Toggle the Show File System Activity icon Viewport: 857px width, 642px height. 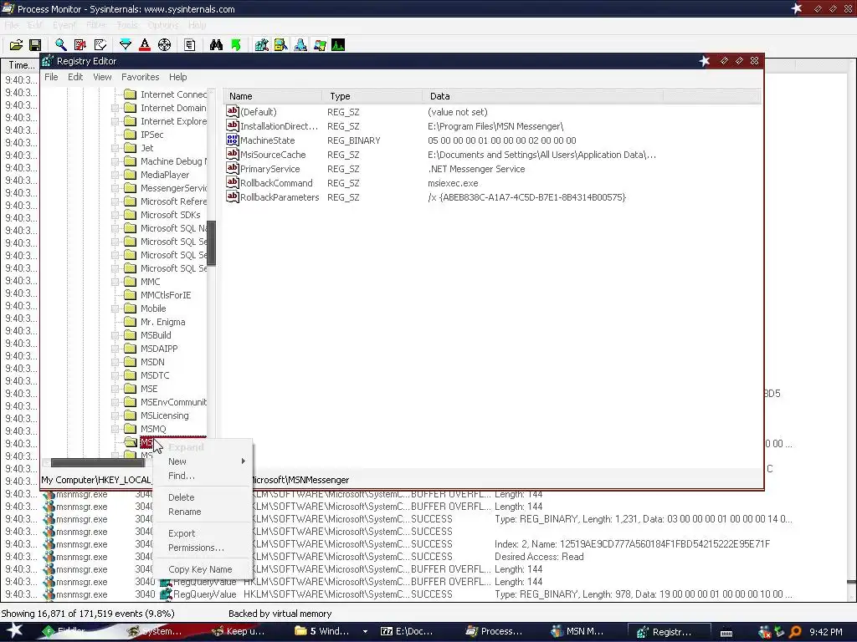(281, 45)
